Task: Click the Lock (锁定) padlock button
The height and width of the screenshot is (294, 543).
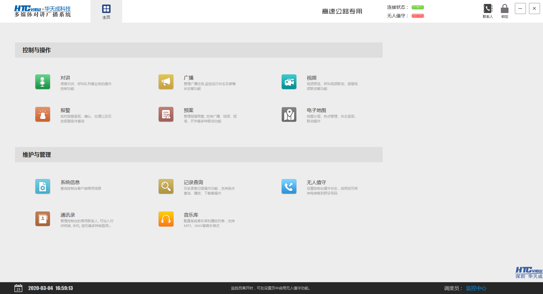Action: (505, 11)
